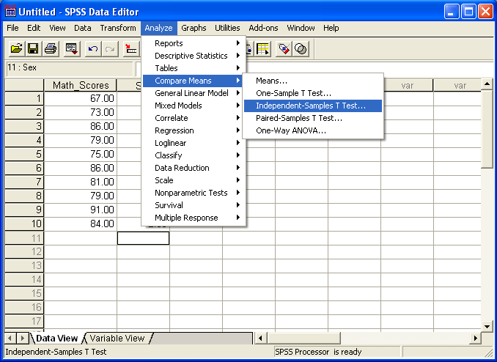
Task: Click the Select Cases table icon
Action: tap(262, 49)
